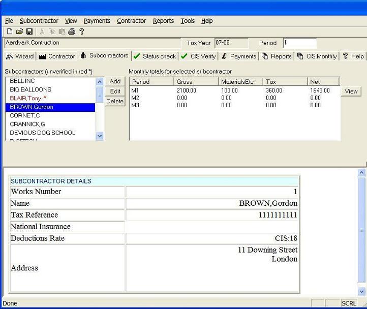The image size is (367, 309).
Task: Click the Period column header
Action: pyautogui.click(x=151, y=82)
